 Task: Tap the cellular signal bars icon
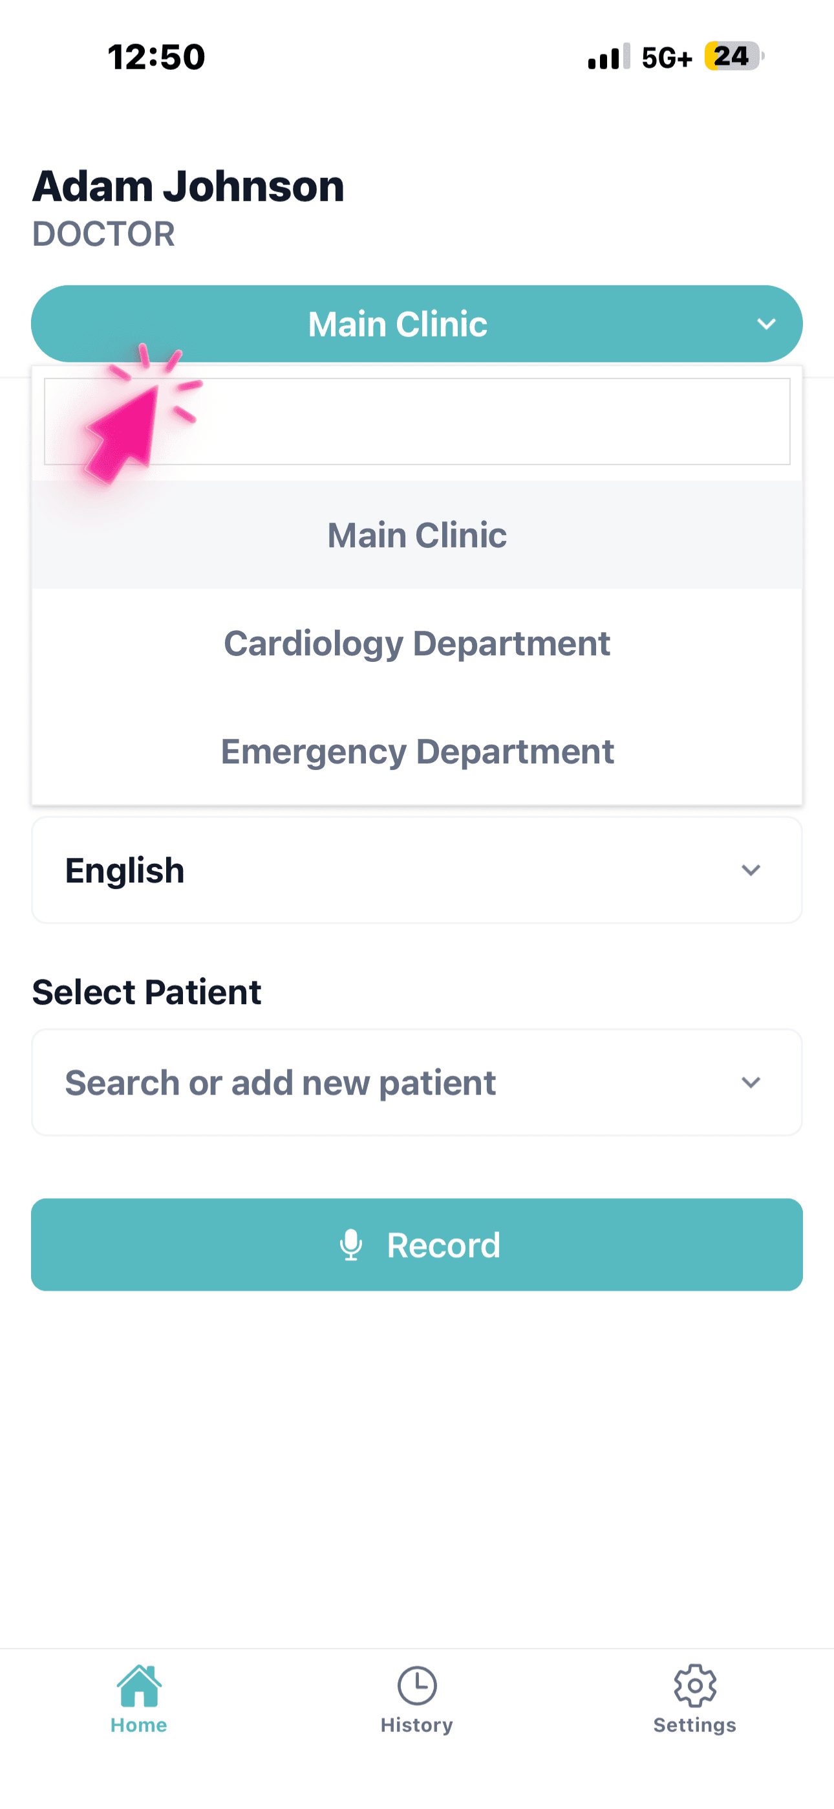(608, 57)
